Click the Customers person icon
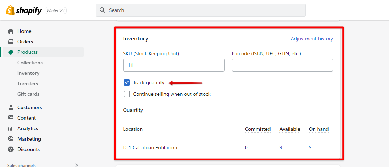389x167 pixels. (x=11, y=107)
